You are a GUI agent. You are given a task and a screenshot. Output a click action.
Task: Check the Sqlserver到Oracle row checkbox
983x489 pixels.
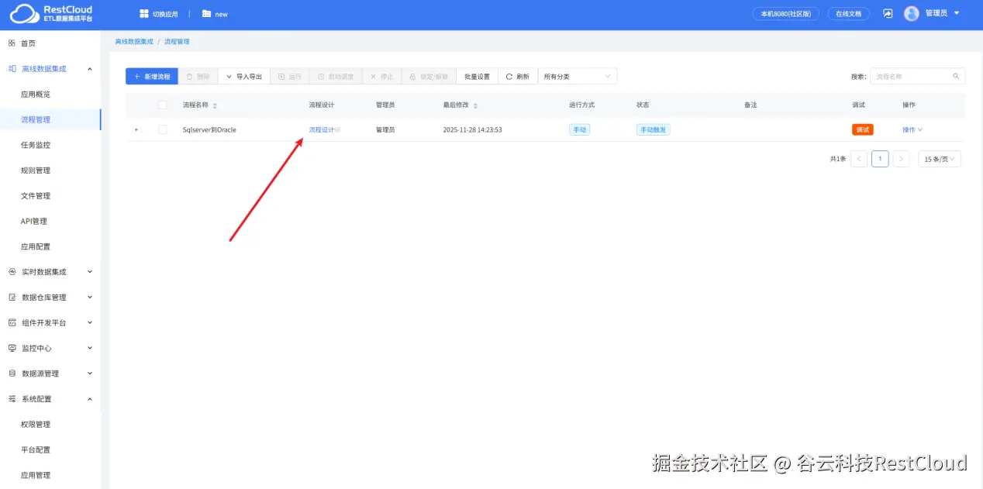coord(163,129)
